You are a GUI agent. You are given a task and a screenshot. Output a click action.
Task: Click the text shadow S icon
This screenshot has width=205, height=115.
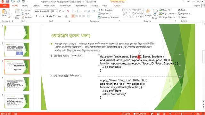pyautogui.click(x=47, y=16)
